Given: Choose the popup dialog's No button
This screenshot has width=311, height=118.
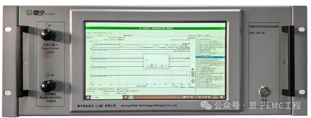Looking at the screenshot, I should (x=162, y=66).
